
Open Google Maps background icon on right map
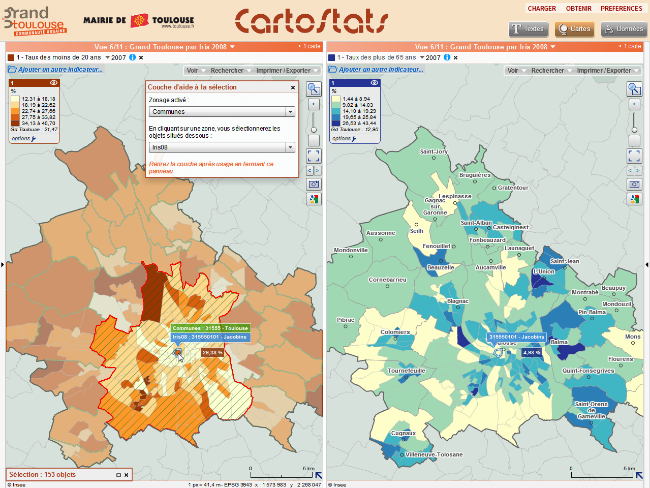coord(634,199)
